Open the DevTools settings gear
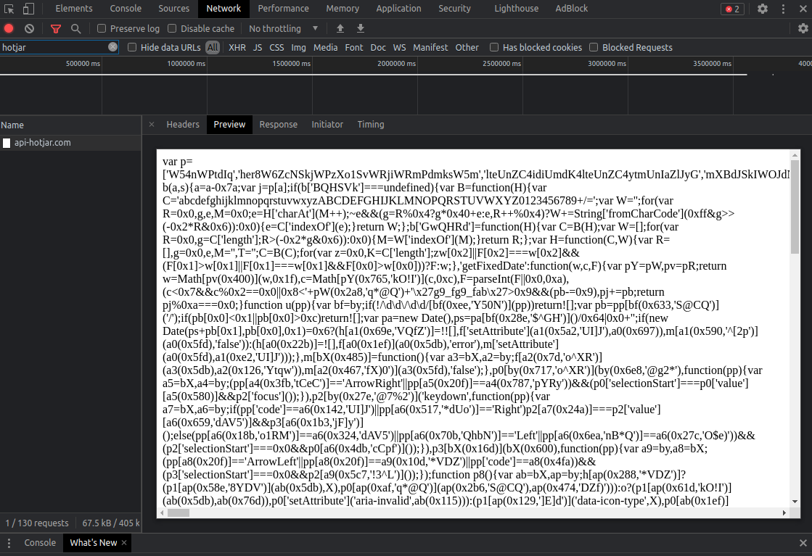The height and width of the screenshot is (556, 812). [x=763, y=9]
